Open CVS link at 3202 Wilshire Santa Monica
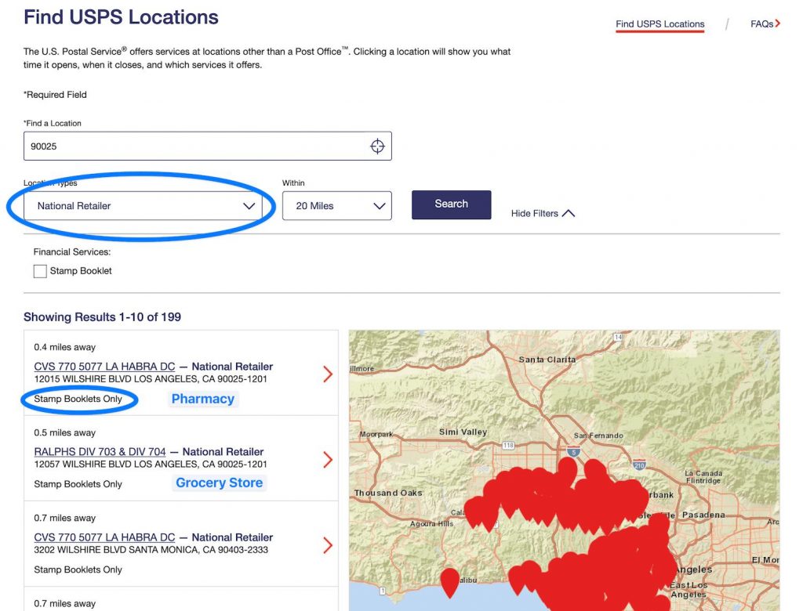The height and width of the screenshot is (611, 803). pos(104,537)
